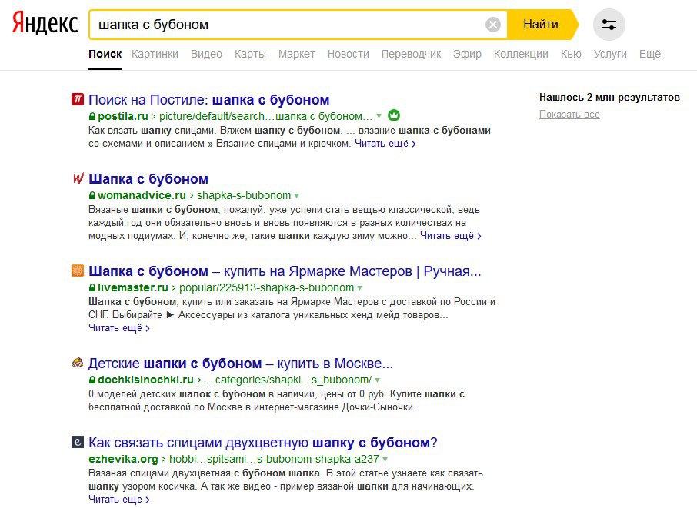Switch to the Новости tab
Screen dimensions: 697x508
coord(348,54)
